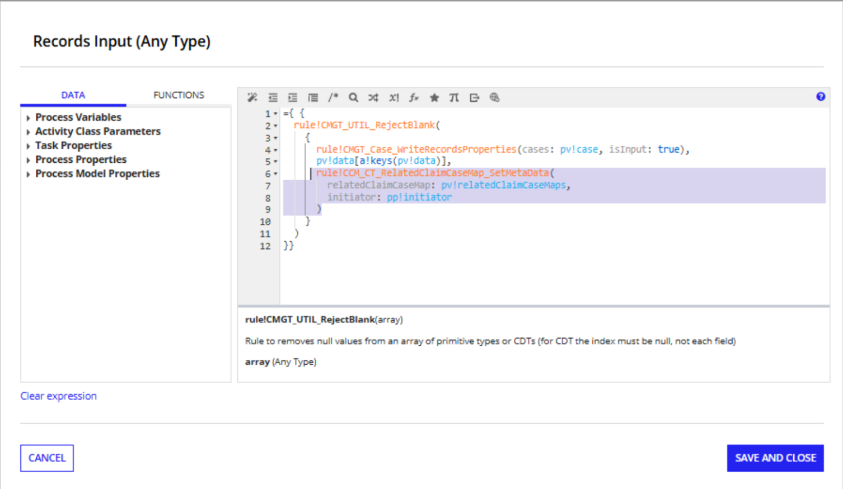Click 'array (Any Type)' in the description panel
This screenshot has width=843, height=489.
pyautogui.click(x=281, y=362)
